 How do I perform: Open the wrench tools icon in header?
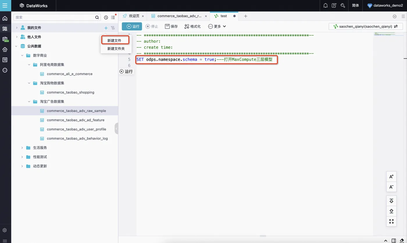coord(342,6)
